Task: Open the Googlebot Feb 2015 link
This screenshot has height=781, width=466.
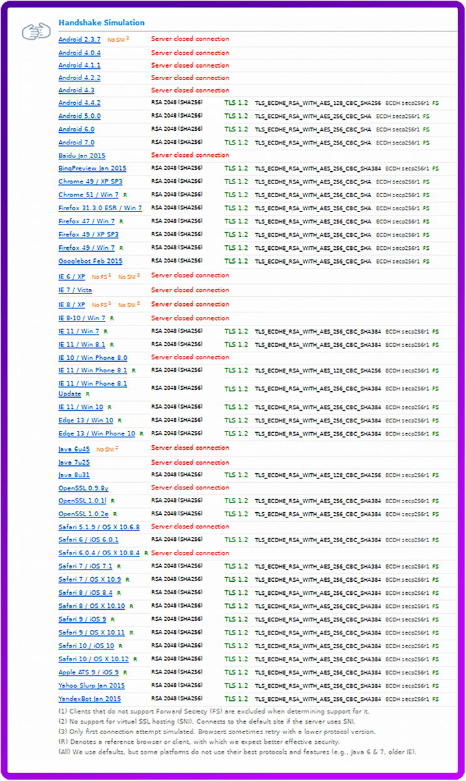Action: pyautogui.click(x=90, y=262)
